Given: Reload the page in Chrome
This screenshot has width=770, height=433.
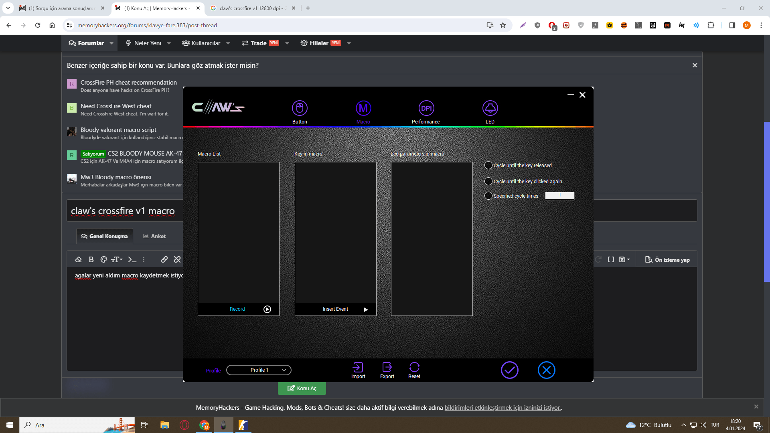Looking at the screenshot, I should pyautogui.click(x=38, y=25).
